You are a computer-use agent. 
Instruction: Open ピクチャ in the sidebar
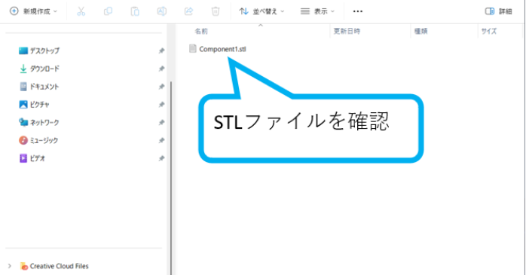pos(34,105)
